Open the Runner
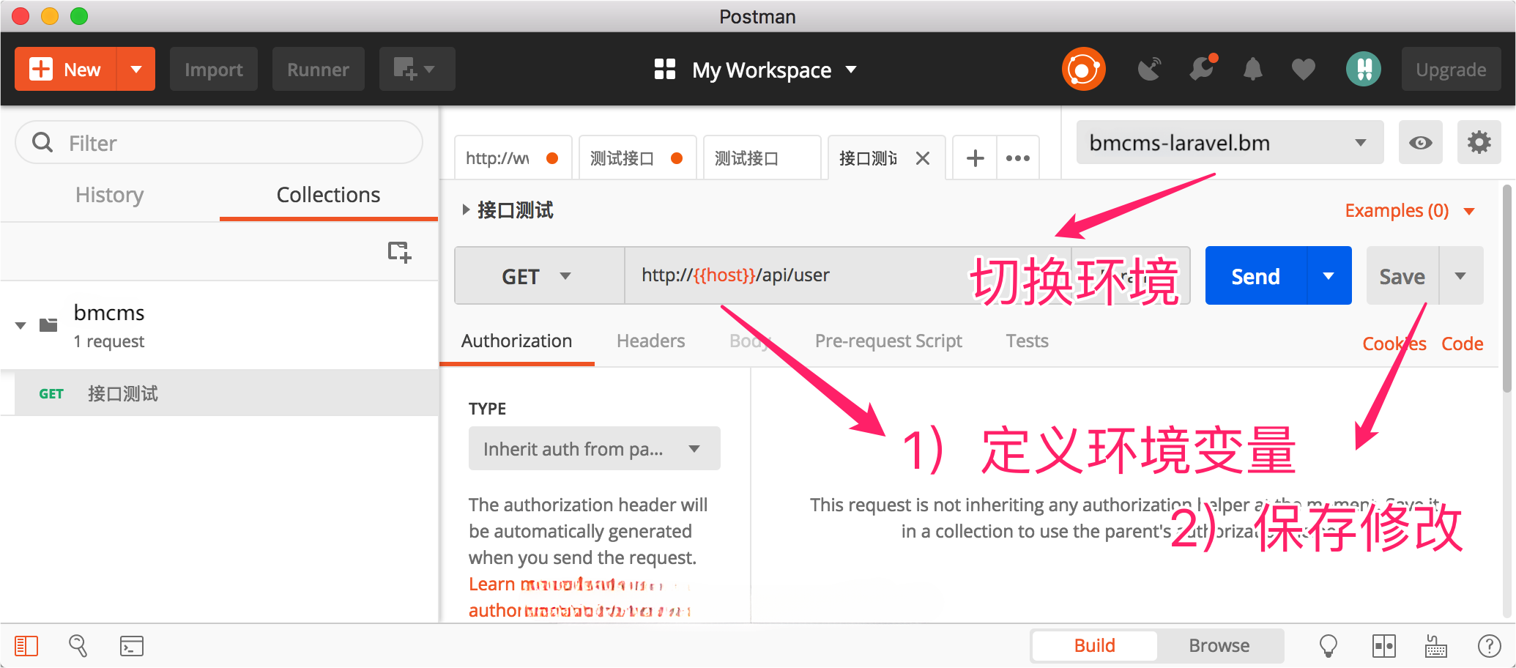Image resolution: width=1516 pixels, height=668 pixels. (318, 70)
